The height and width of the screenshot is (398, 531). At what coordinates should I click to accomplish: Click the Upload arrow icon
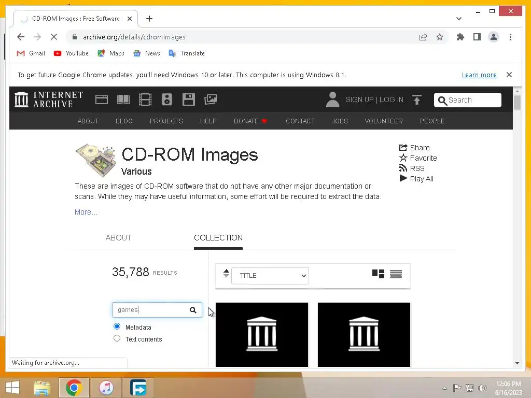click(x=417, y=100)
